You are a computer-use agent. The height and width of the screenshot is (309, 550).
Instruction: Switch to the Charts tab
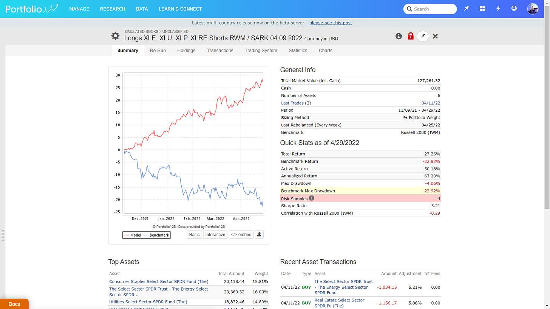(x=326, y=50)
